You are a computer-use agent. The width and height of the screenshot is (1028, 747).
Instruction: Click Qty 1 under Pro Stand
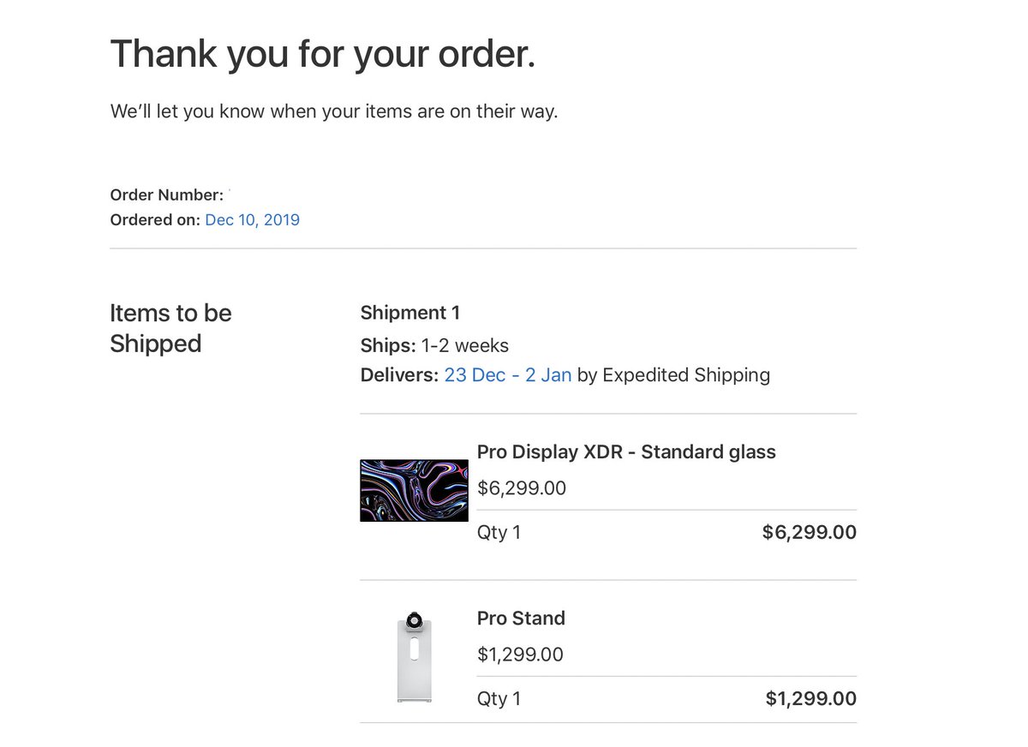(x=499, y=699)
